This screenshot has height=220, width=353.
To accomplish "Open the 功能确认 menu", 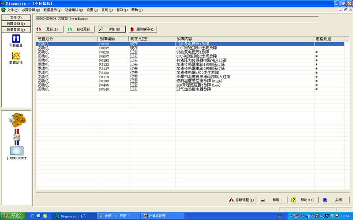I will click(74, 10).
